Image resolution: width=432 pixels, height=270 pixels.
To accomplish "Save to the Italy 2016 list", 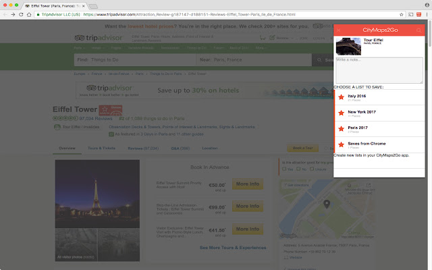I will pyautogui.click(x=379, y=97).
